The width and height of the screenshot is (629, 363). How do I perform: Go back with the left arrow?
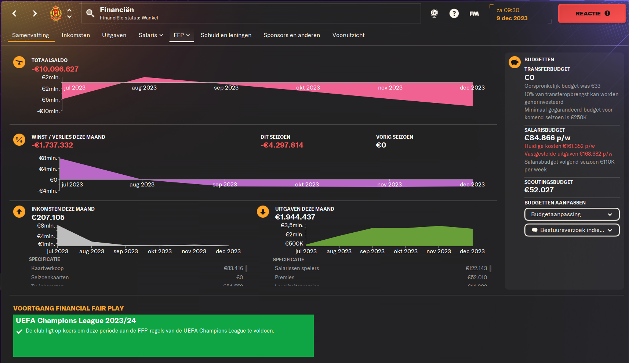tap(14, 14)
